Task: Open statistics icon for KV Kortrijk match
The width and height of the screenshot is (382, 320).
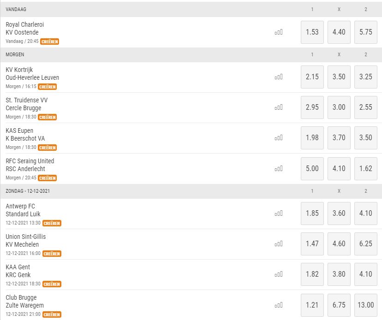Action: pos(279,77)
